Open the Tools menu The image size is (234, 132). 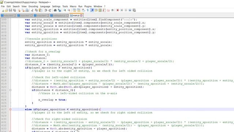click(65, 6)
